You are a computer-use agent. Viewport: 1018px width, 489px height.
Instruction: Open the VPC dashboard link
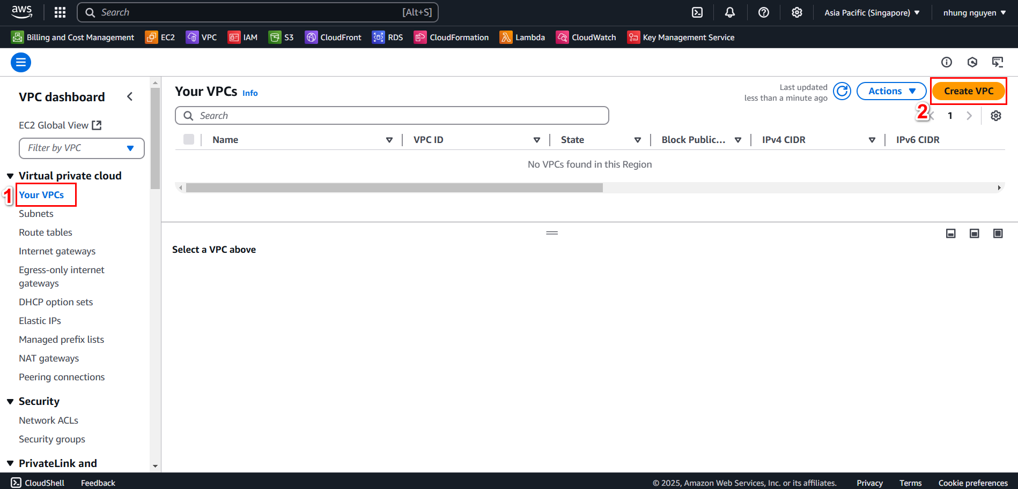tap(62, 97)
